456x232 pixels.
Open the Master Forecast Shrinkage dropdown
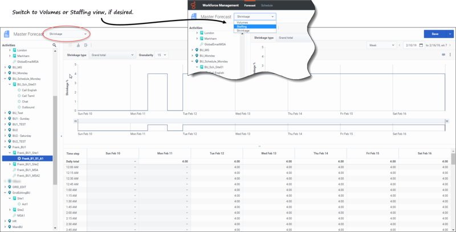(68, 34)
